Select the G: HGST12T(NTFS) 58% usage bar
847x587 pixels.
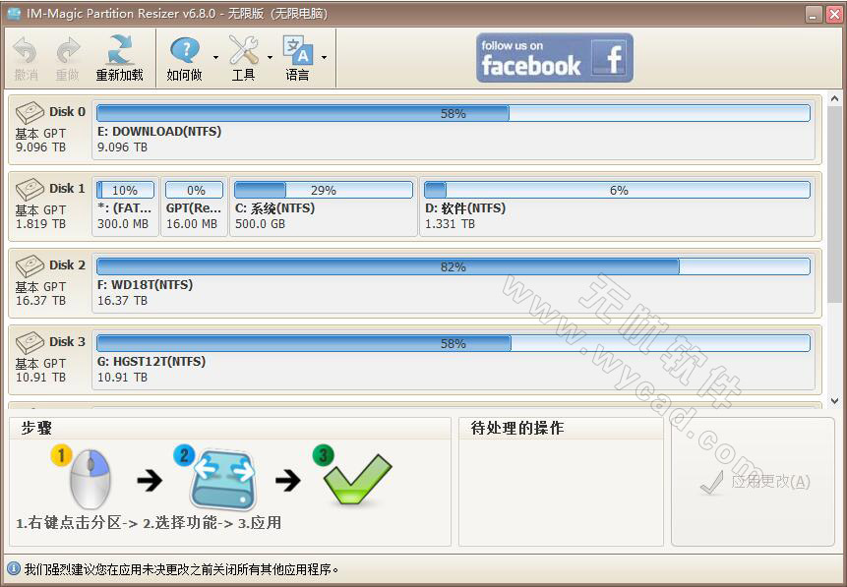[x=454, y=343]
